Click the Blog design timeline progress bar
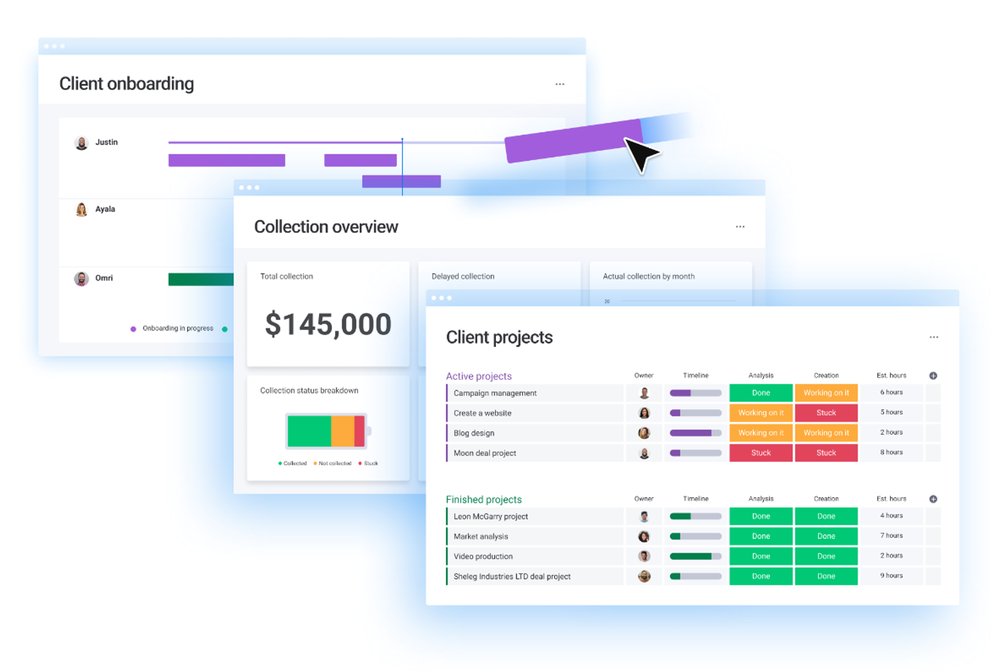This screenshot has width=997, height=672. (695, 433)
